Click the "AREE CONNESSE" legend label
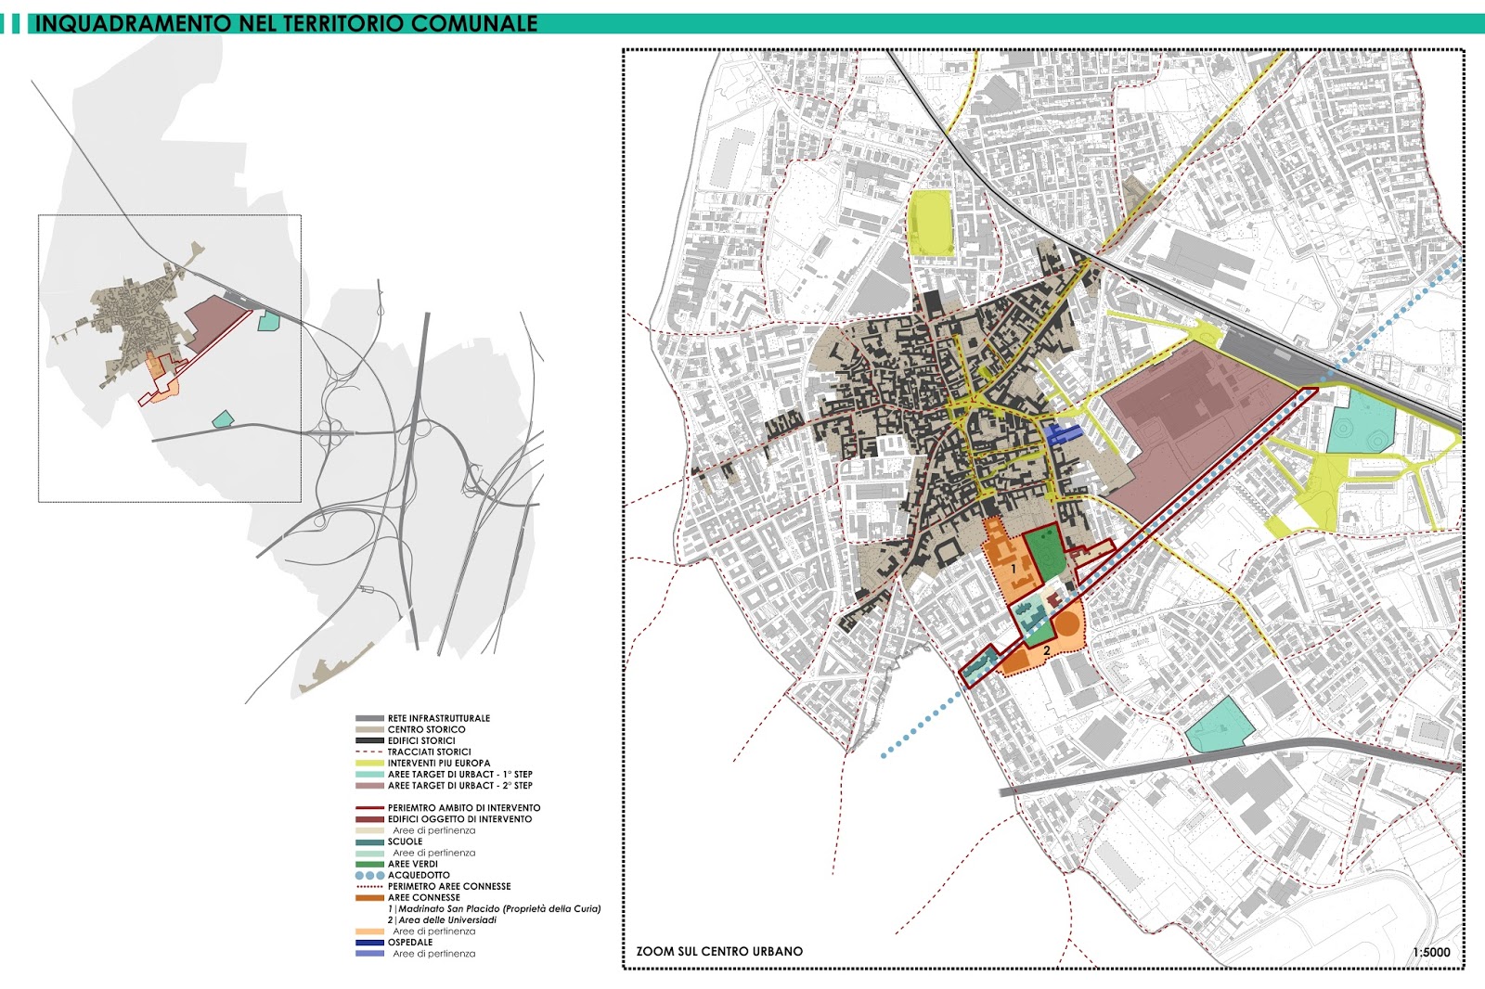Image resolution: width=1485 pixels, height=989 pixels. 424,897
